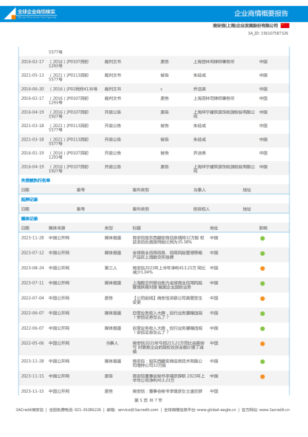
Task: Click orange impact dot on 2022-05-06 row
Action: coord(262,344)
